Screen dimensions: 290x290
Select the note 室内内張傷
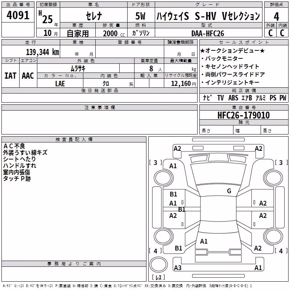[16, 172]
